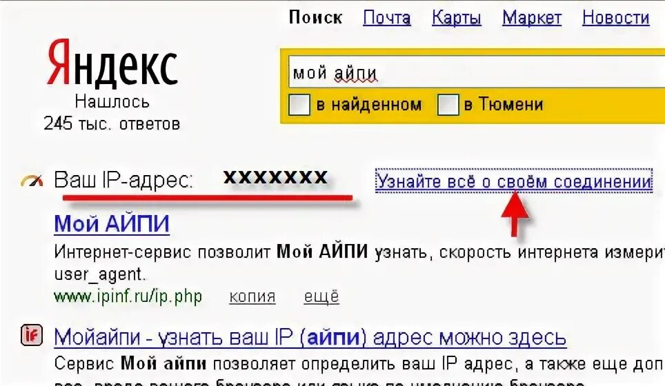This screenshot has height=386, width=665.
Task: Open the Карты tab
Action: point(457,18)
